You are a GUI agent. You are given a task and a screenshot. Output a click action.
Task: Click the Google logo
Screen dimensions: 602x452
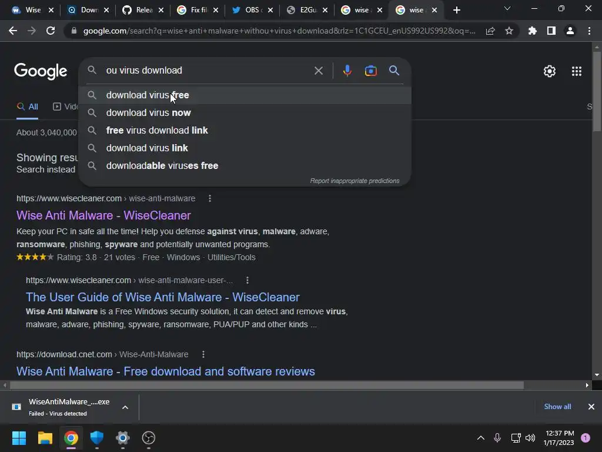(41, 71)
